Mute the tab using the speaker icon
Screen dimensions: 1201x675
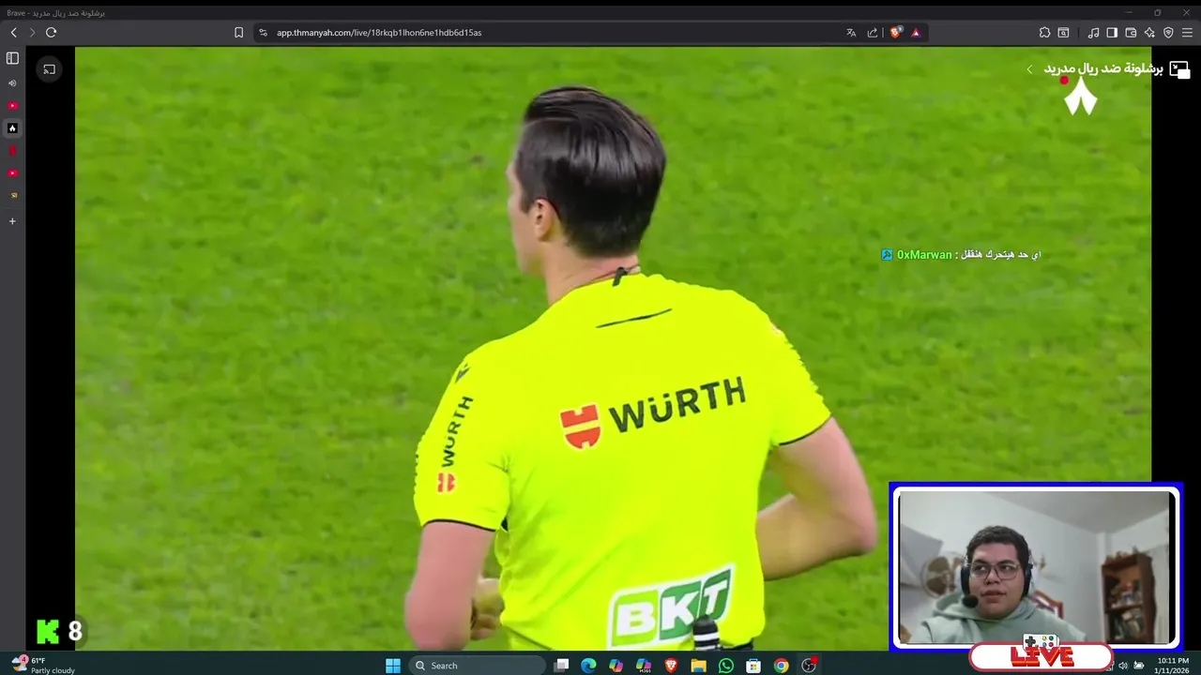click(x=12, y=82)
